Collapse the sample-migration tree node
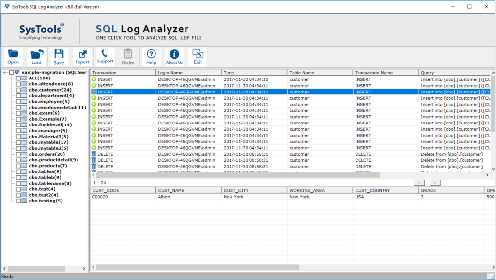Viewport: 496px width, 280px height. point(4,72)
